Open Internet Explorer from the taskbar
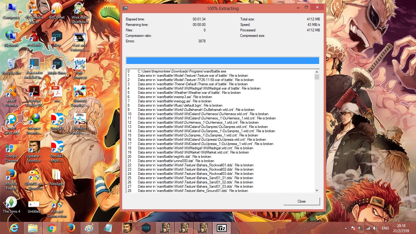Screen dimensions: 416x234 [14, 228]
